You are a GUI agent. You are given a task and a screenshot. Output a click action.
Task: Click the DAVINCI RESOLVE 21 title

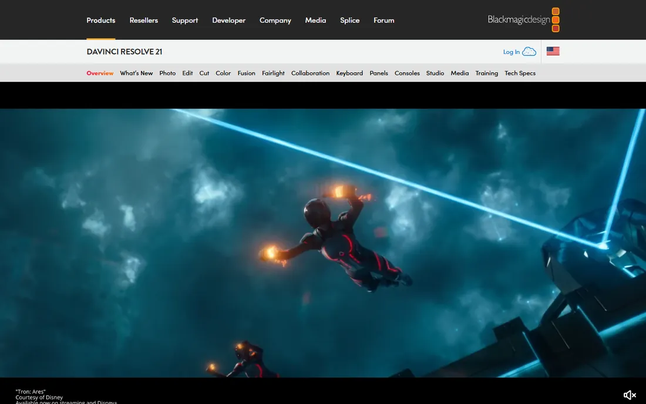(x=125, y=52)
